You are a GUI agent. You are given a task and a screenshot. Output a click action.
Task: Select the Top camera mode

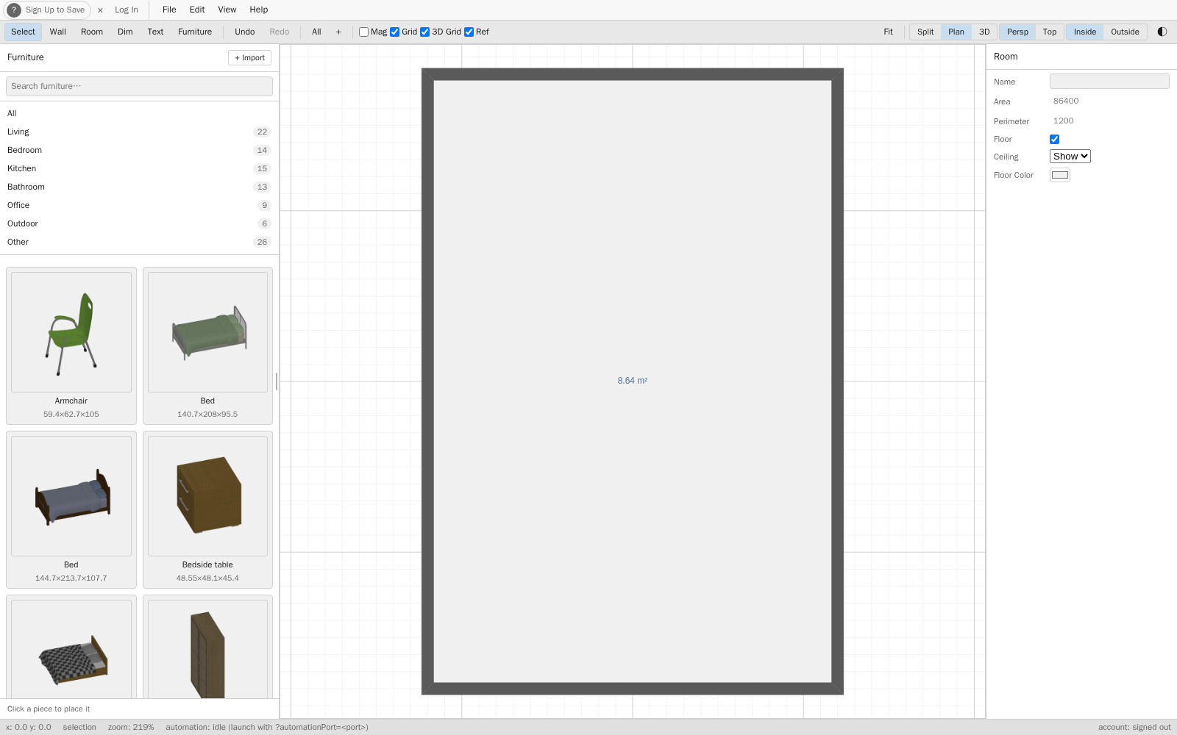(x=1050, y=32)
